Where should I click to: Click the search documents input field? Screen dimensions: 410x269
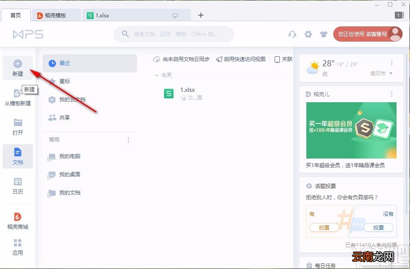tap(174, 34)
